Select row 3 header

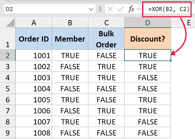pos(8,66)
